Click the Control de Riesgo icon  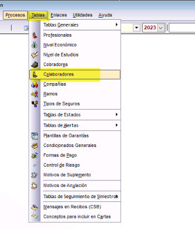(x=35, y=165)
